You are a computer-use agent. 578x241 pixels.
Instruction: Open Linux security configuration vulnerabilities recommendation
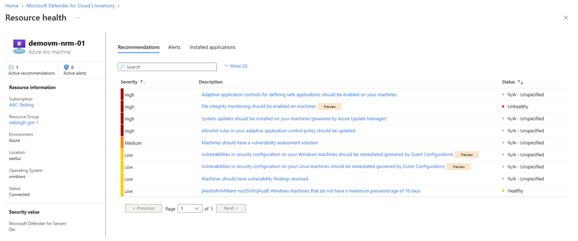point(323,166)
